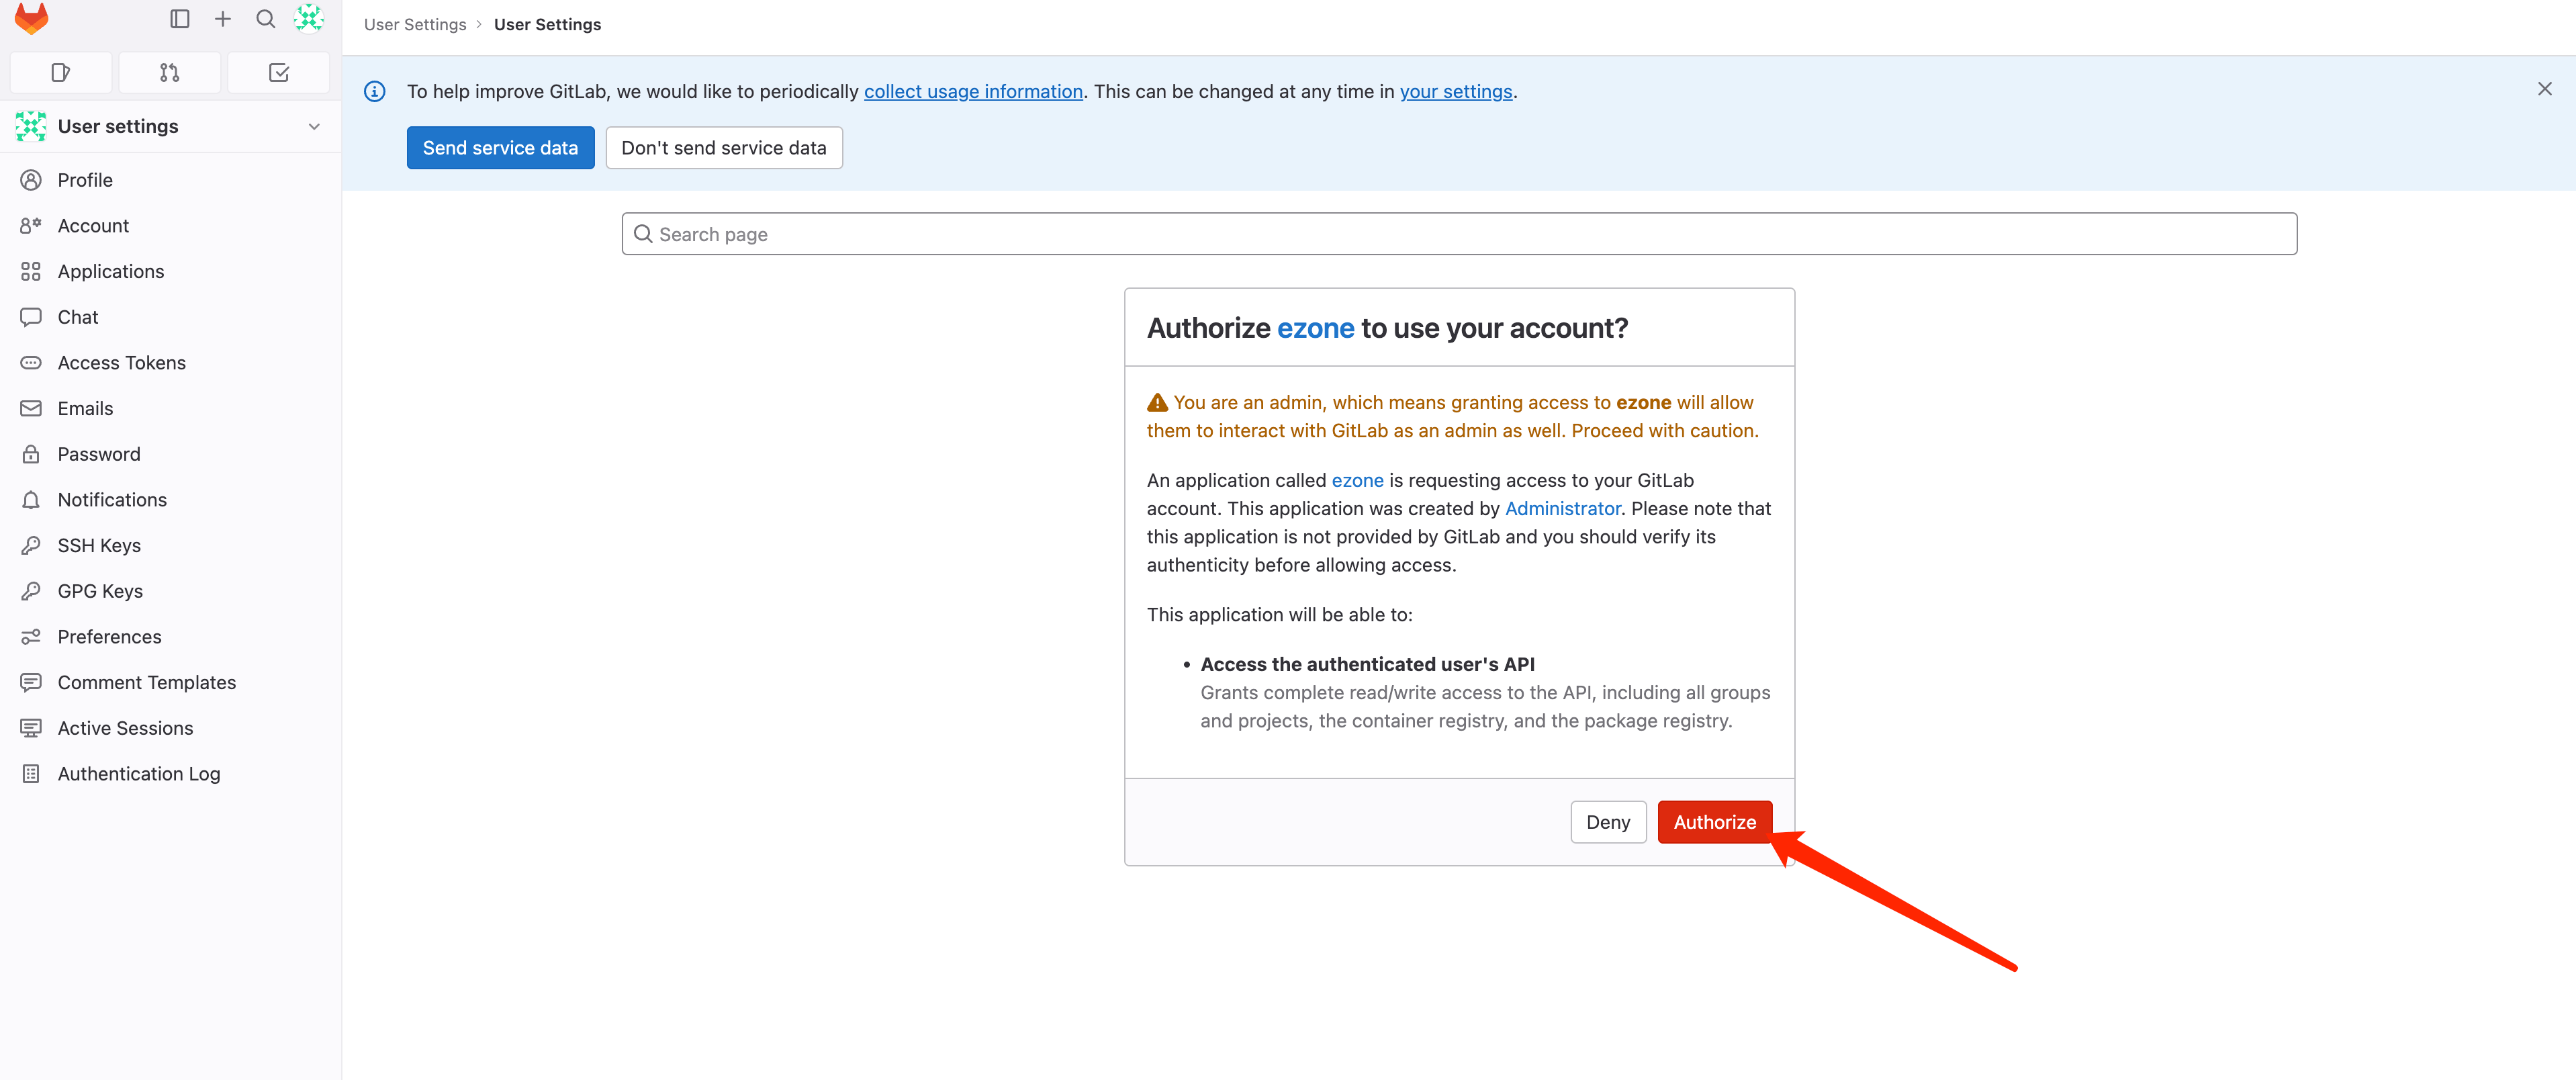Open the Administrator profile link
The width and height of the screenshot is (2576, 1080).
(1562, 509)
